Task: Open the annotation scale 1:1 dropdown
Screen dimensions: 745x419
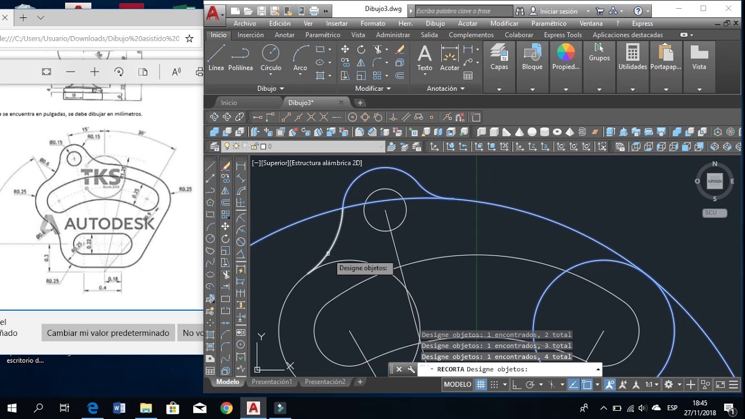Action: click(651, 385)
